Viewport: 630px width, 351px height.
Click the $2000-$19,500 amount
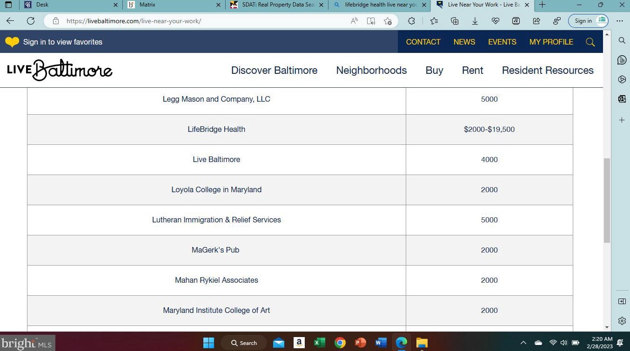489,129
